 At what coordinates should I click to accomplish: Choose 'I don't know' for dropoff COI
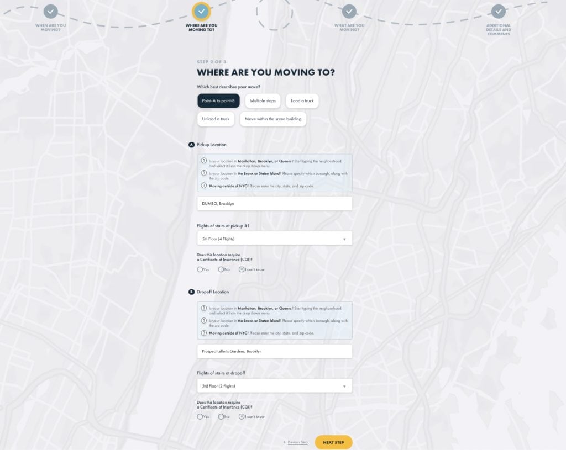tap(242, 416)
